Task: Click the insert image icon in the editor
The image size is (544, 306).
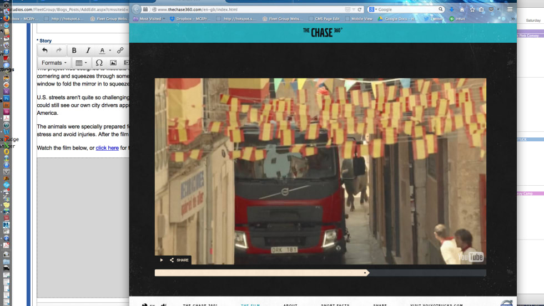Action: (113, 63)
